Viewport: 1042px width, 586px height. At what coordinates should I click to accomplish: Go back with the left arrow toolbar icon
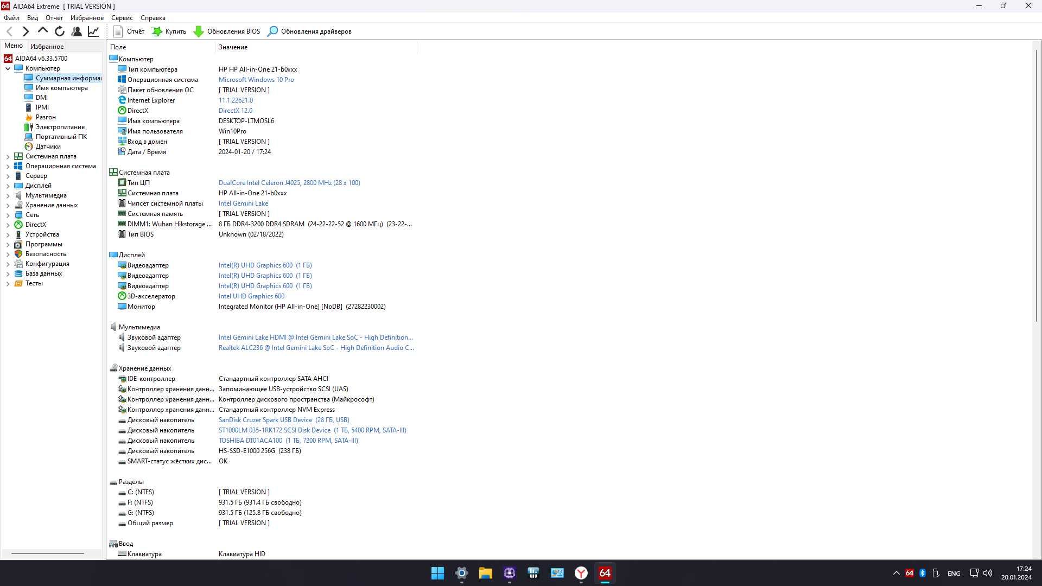coord(9,31)
